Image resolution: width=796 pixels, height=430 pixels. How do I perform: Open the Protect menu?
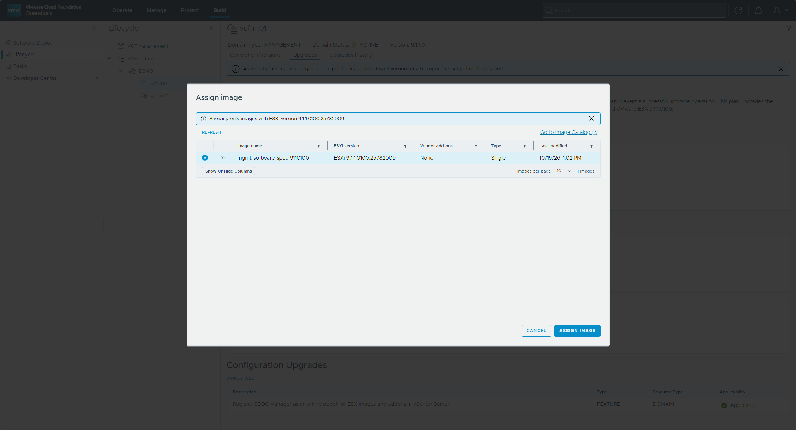pyautogui.click(x=190, y=10)
